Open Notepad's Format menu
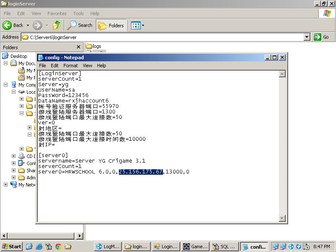The width and height of the screenshot is (336, 252). (x=71, y=66)
